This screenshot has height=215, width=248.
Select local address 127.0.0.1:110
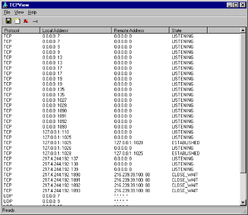56,132
